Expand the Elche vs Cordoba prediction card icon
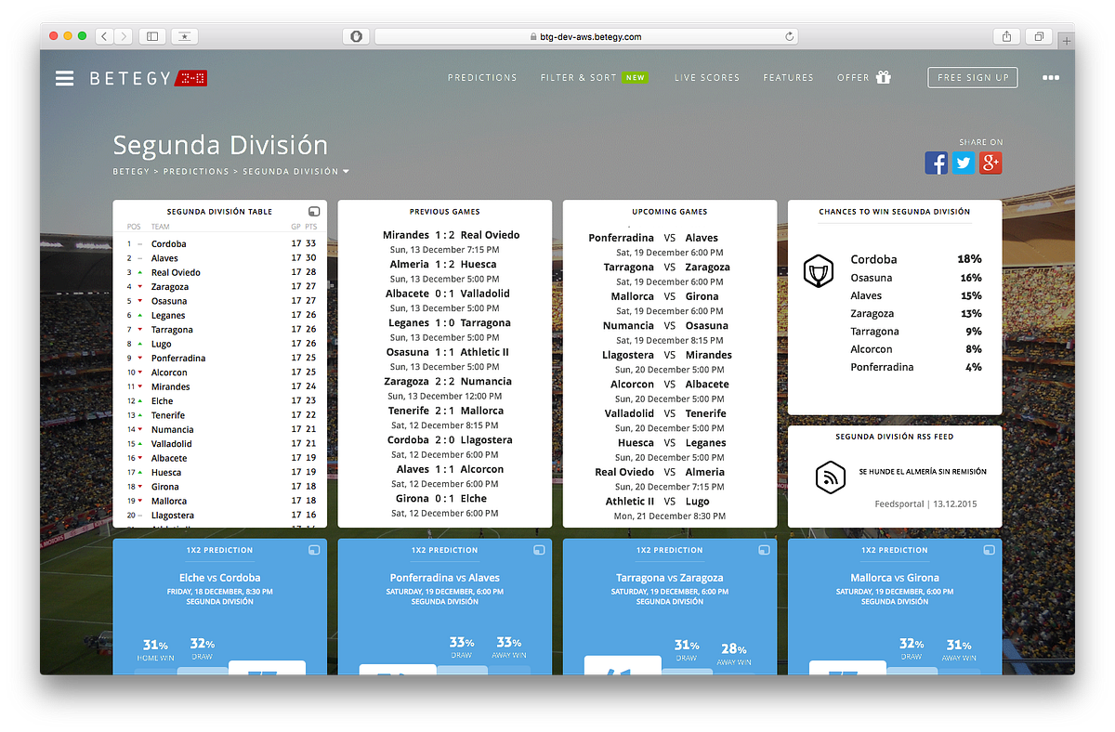1115x732 pixels. [x=314, y=551]
